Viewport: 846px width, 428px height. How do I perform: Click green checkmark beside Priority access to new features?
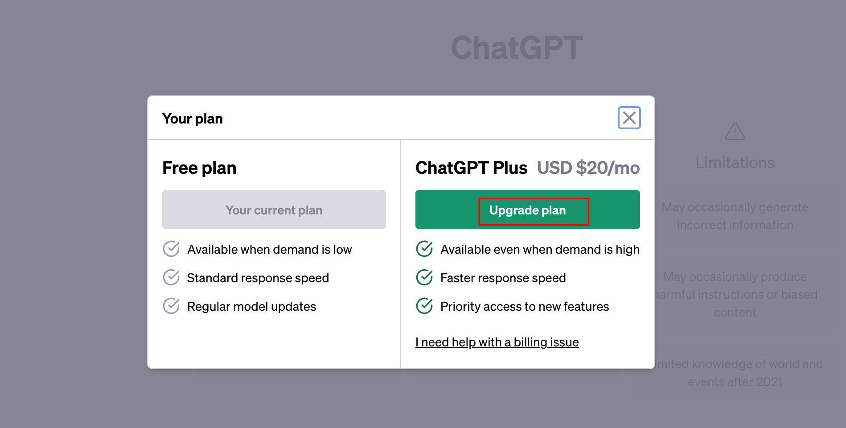point(424,306)
